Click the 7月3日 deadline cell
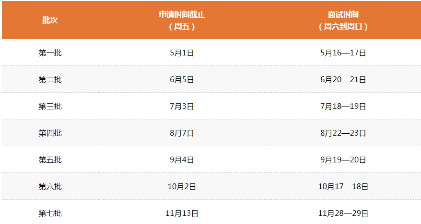 pyautogui.click(x=182, y=107)
